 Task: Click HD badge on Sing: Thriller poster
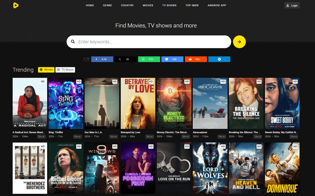click(79, 82)
